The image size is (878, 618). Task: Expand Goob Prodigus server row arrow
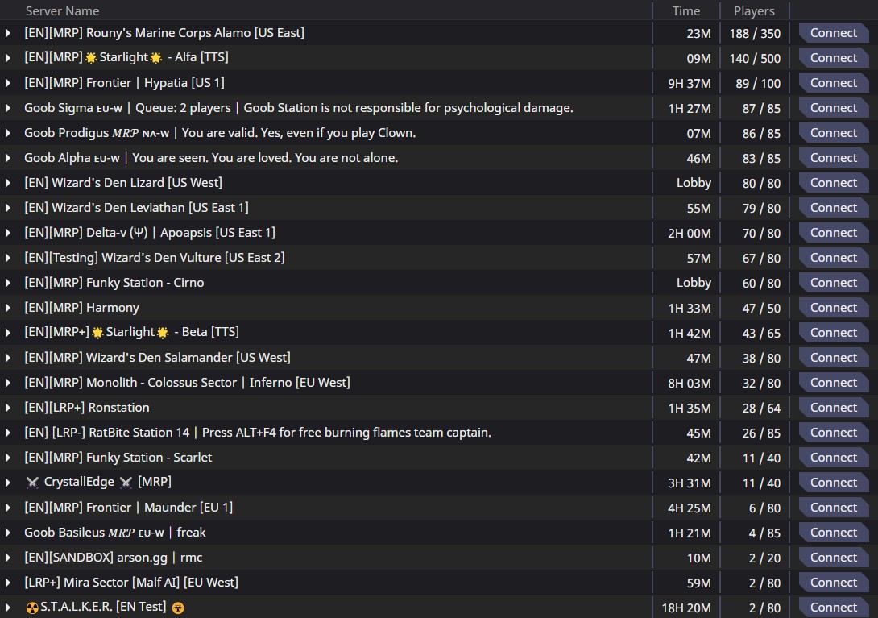click(8, 133)
